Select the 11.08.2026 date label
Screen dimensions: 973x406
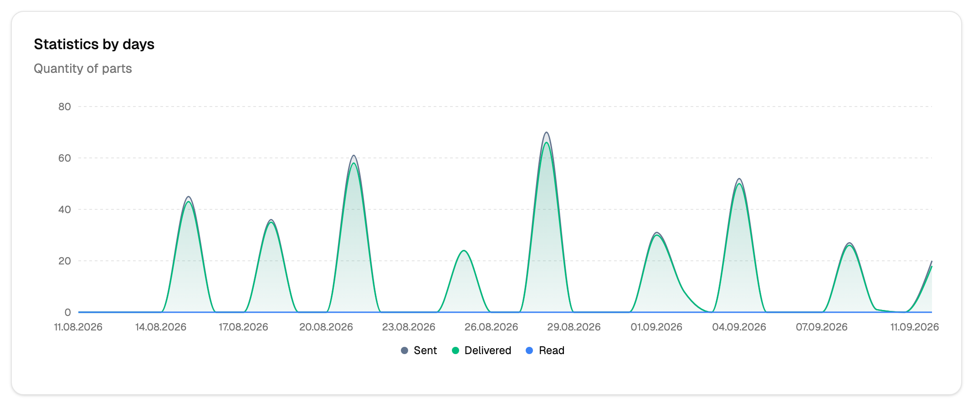coord(78,327)
